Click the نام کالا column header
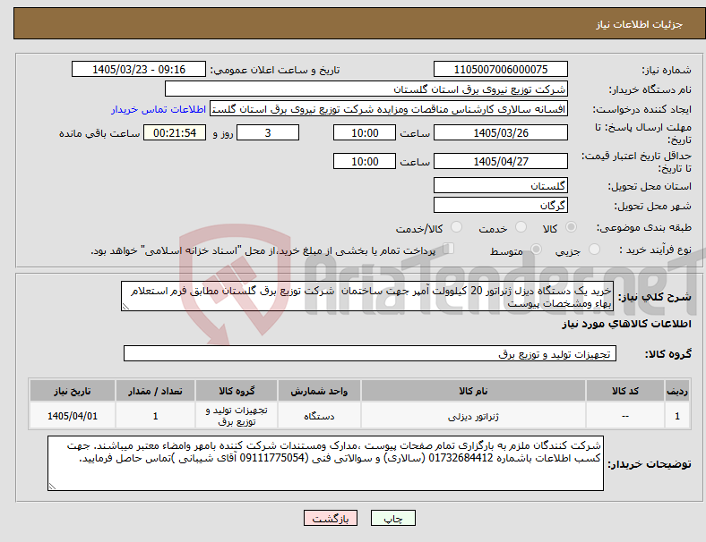The height and width of the screenshot is (542, 706). 473,391
